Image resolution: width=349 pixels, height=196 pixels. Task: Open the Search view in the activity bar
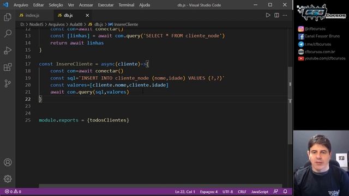pos(8,34)
